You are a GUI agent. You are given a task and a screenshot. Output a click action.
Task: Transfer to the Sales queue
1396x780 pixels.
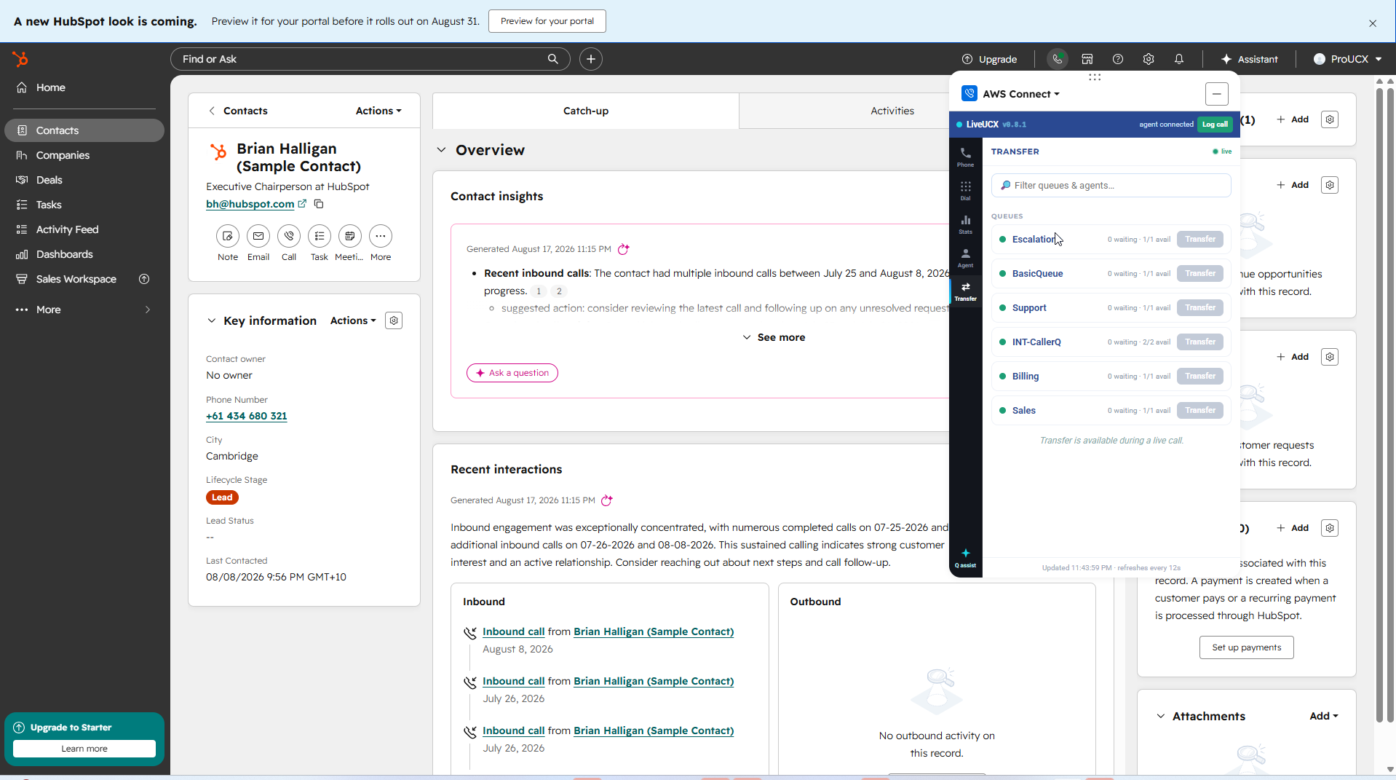[1200, 410]
